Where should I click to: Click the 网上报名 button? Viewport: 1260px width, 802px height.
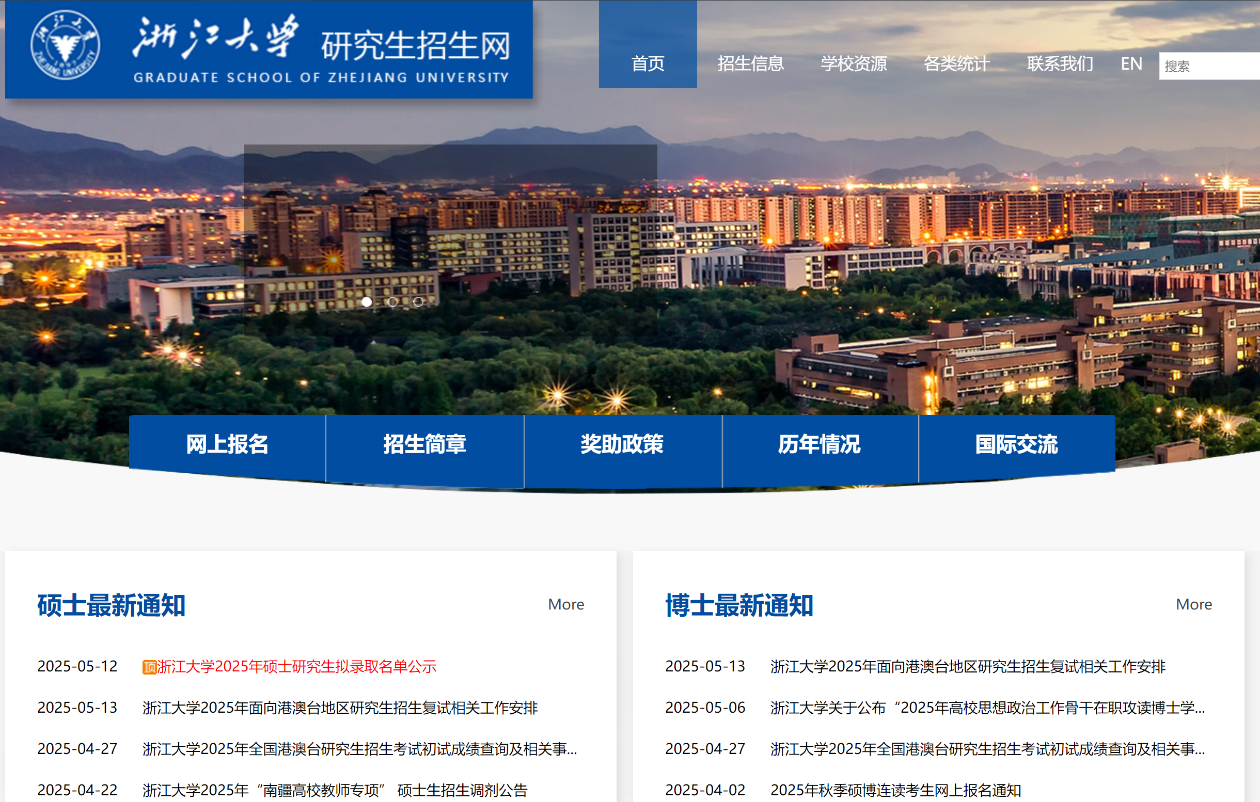228,444
